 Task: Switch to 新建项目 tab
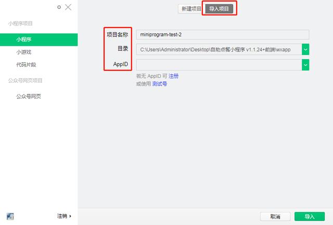(x=190, y=9)
